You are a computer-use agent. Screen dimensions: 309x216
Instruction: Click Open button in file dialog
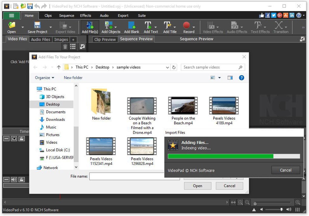click(x=198, y=186)
